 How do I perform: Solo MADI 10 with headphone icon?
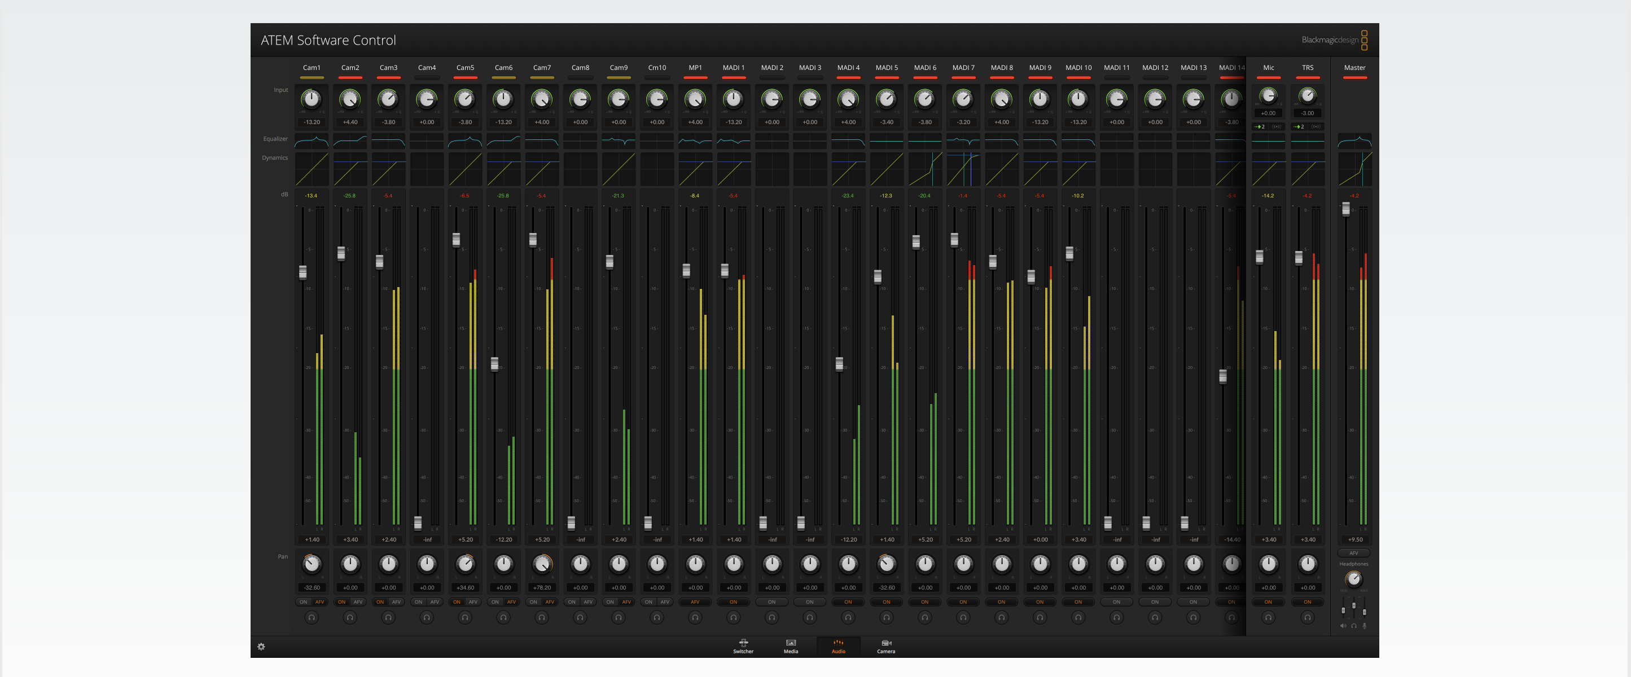point(1078,618)
